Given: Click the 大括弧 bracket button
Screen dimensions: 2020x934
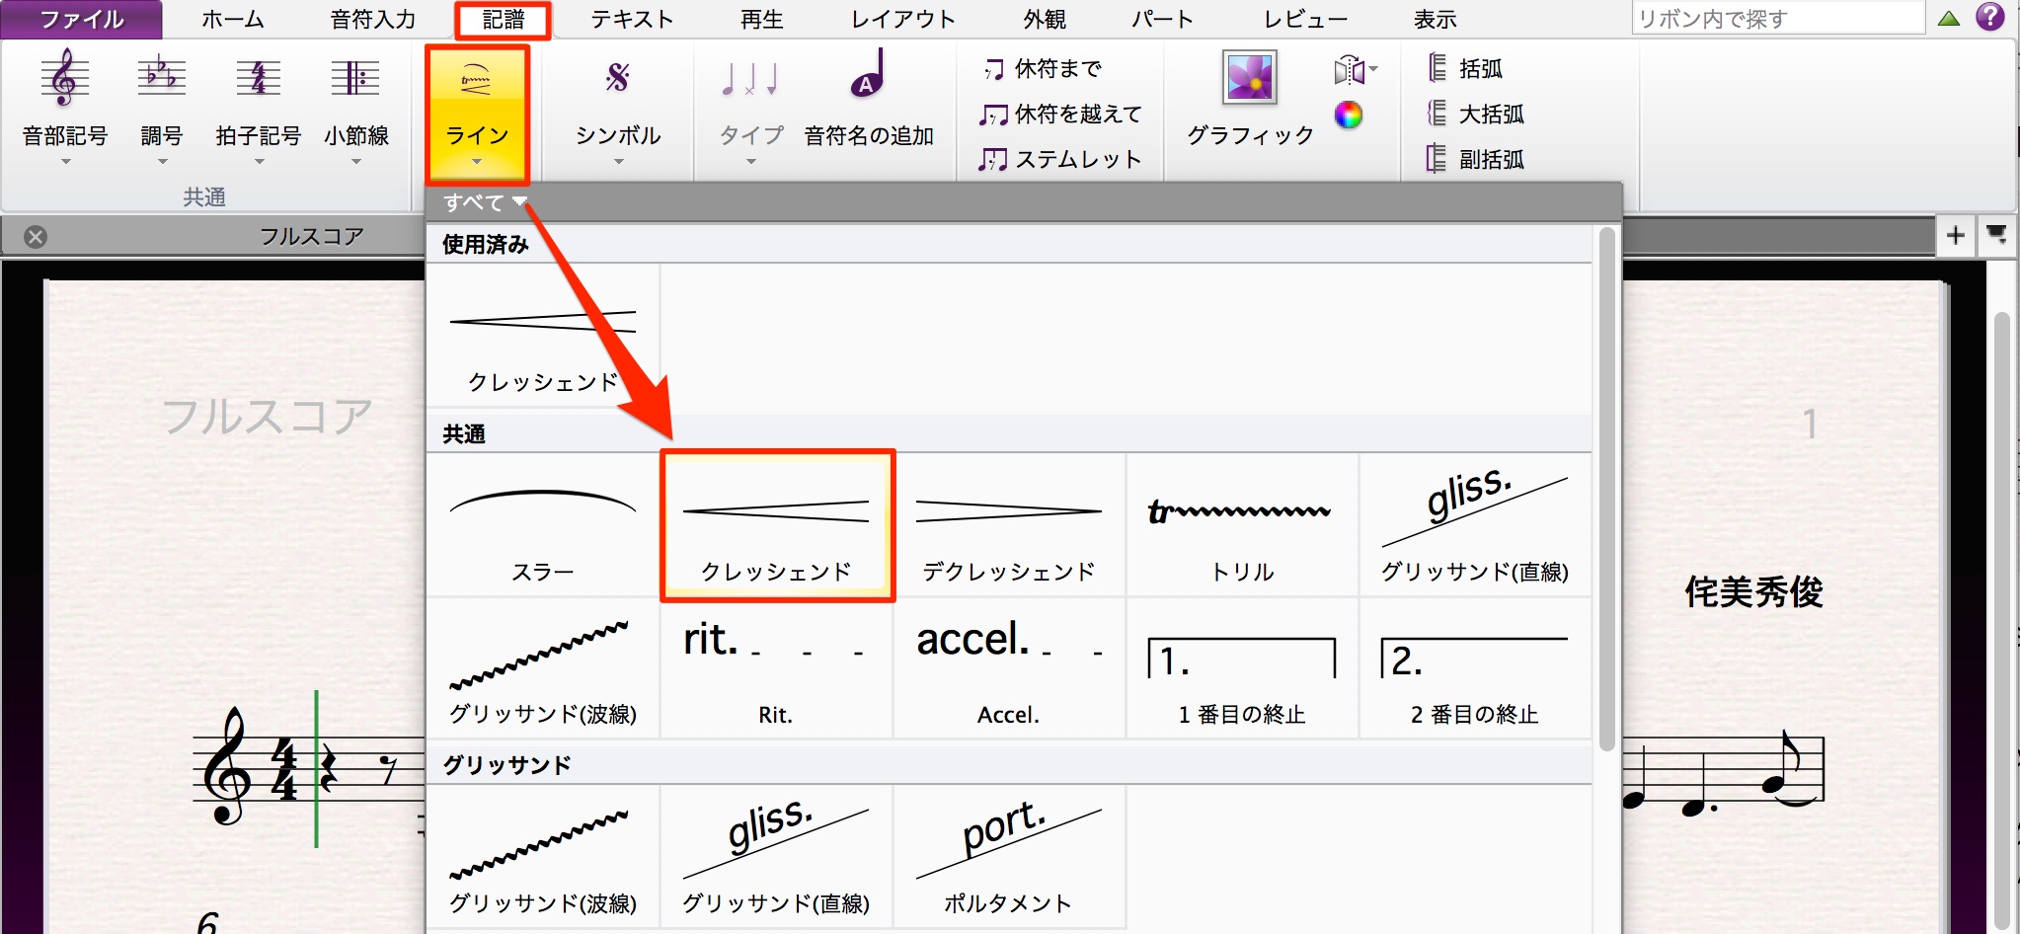Looking at the screenshot, I should coord(1476,115).
